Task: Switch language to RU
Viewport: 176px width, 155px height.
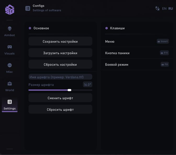Action: [x=171, y=9]
